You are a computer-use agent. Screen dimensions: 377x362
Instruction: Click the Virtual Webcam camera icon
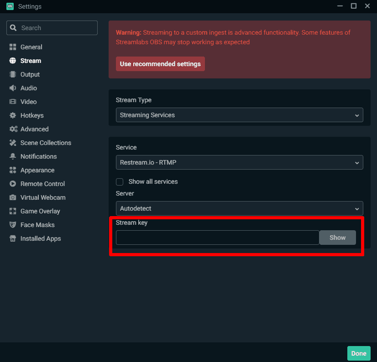[x=13, y=198]
